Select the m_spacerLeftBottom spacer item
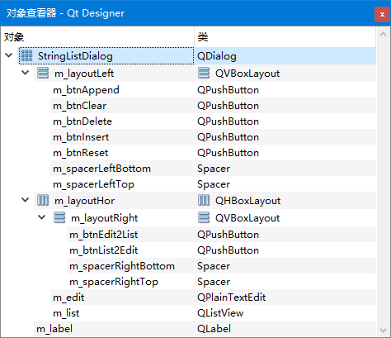 click(x=101, y=169)
